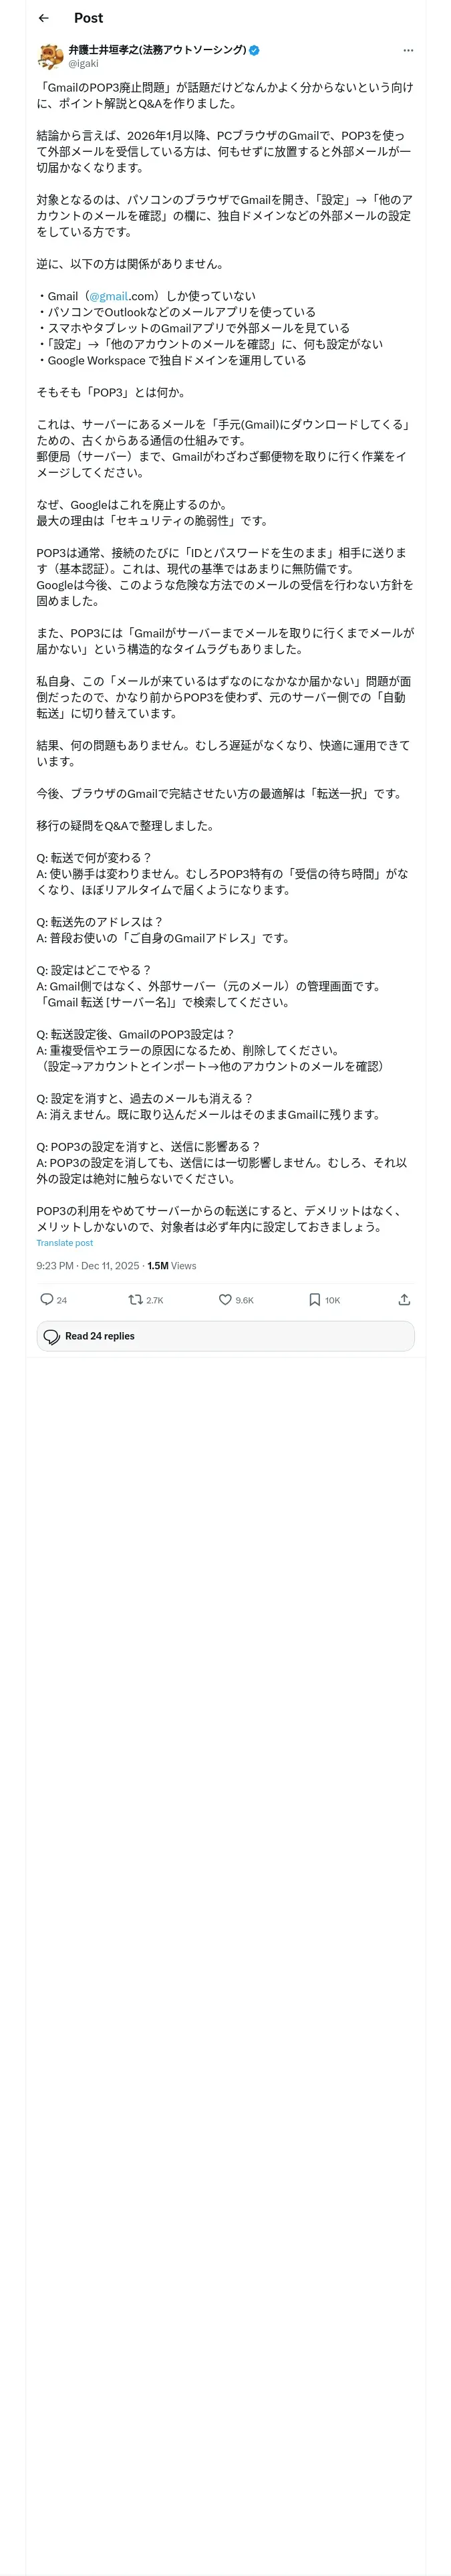Click the chat bubble icon in replies button
This screenshot has width=451, height=2576.
click(52, 1336)
